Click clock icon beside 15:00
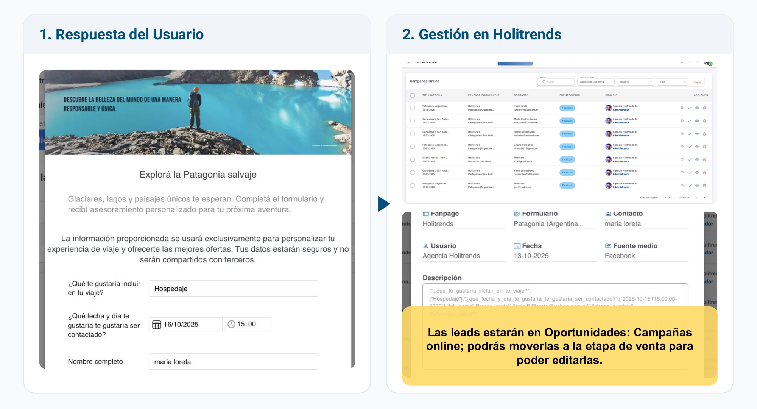The image size is (757, 409). (231, 324)
